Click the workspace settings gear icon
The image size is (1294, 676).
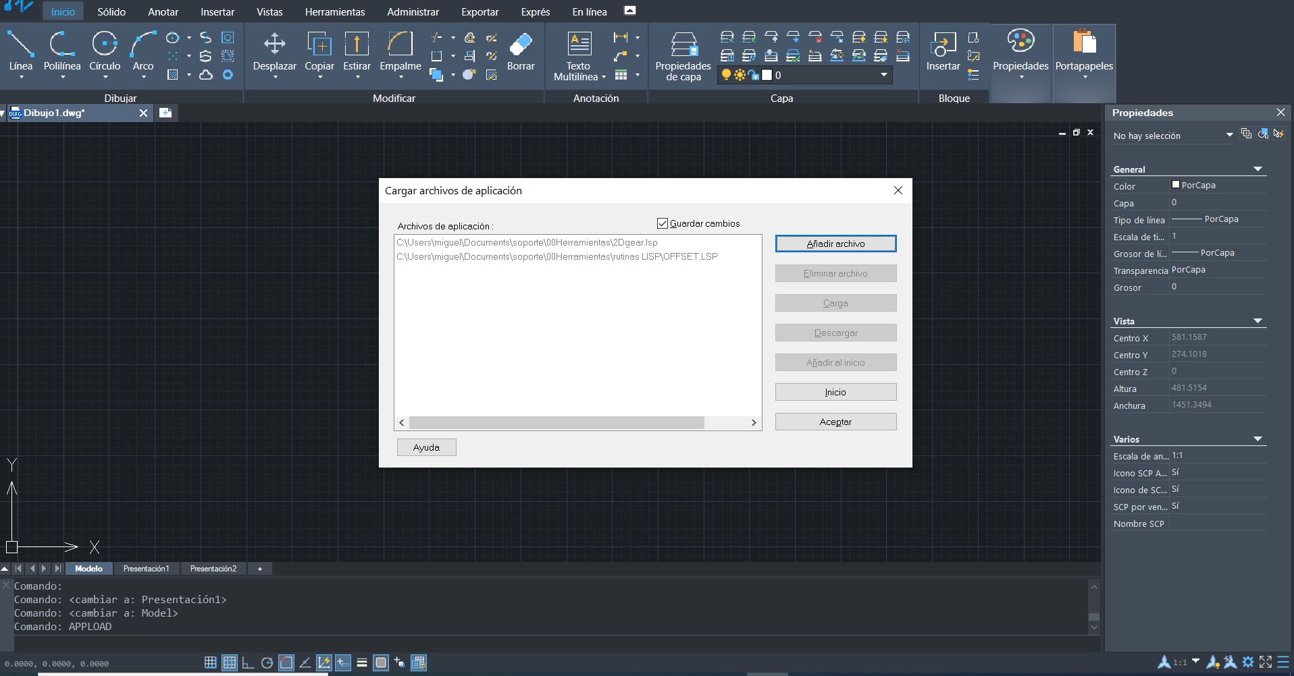[x=1248, y=663]
